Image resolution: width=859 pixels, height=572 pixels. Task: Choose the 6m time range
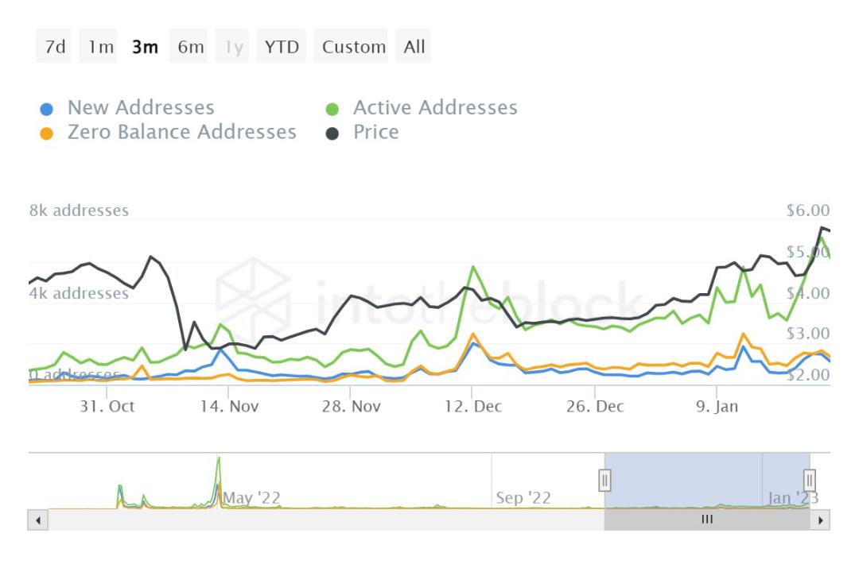click(191, 47)
